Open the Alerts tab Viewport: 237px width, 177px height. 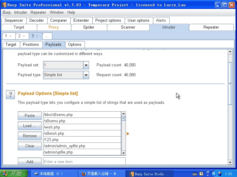click(161, 21)
